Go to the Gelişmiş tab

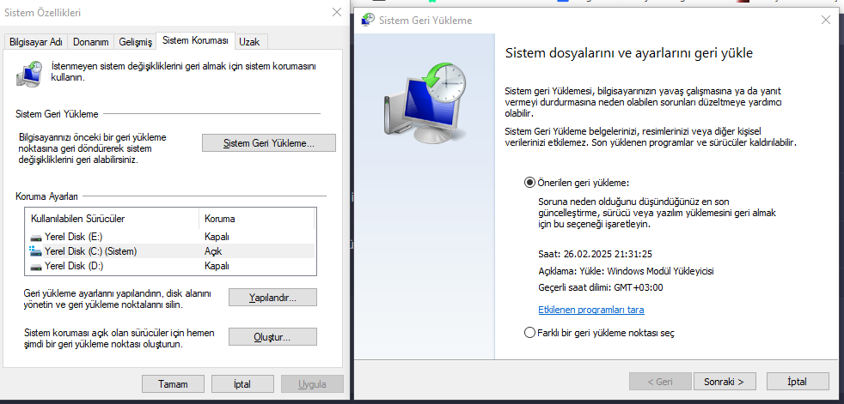tap(136, 42)
